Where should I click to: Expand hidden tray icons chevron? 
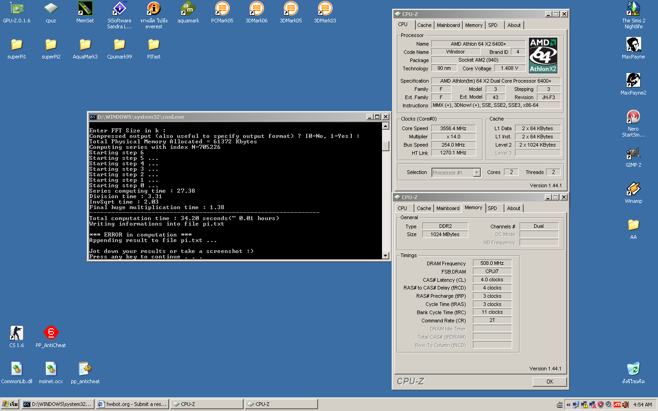click(x=568, y=405)
